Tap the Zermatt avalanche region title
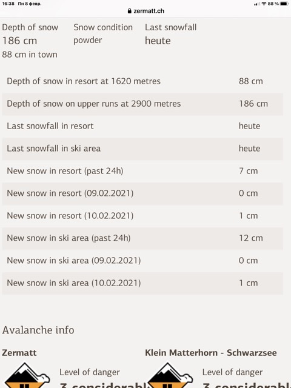 (x=19, y=353)
